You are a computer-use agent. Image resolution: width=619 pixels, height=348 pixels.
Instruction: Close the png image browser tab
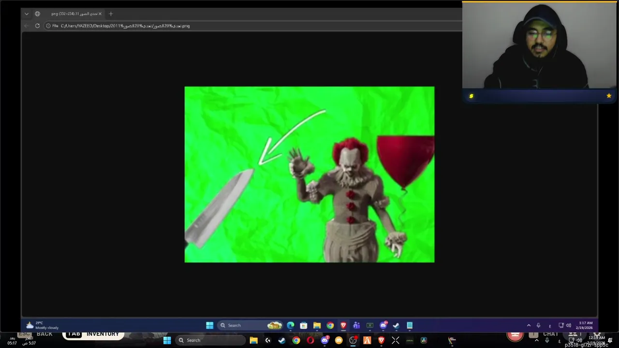click(100, 14)
